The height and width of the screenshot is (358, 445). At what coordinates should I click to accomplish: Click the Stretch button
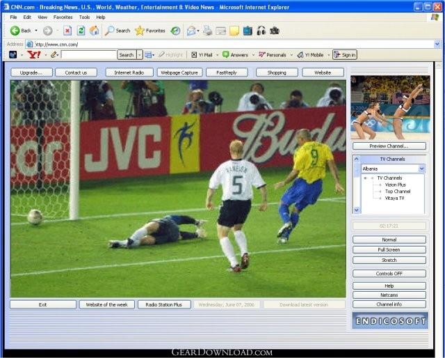(389, 260)
